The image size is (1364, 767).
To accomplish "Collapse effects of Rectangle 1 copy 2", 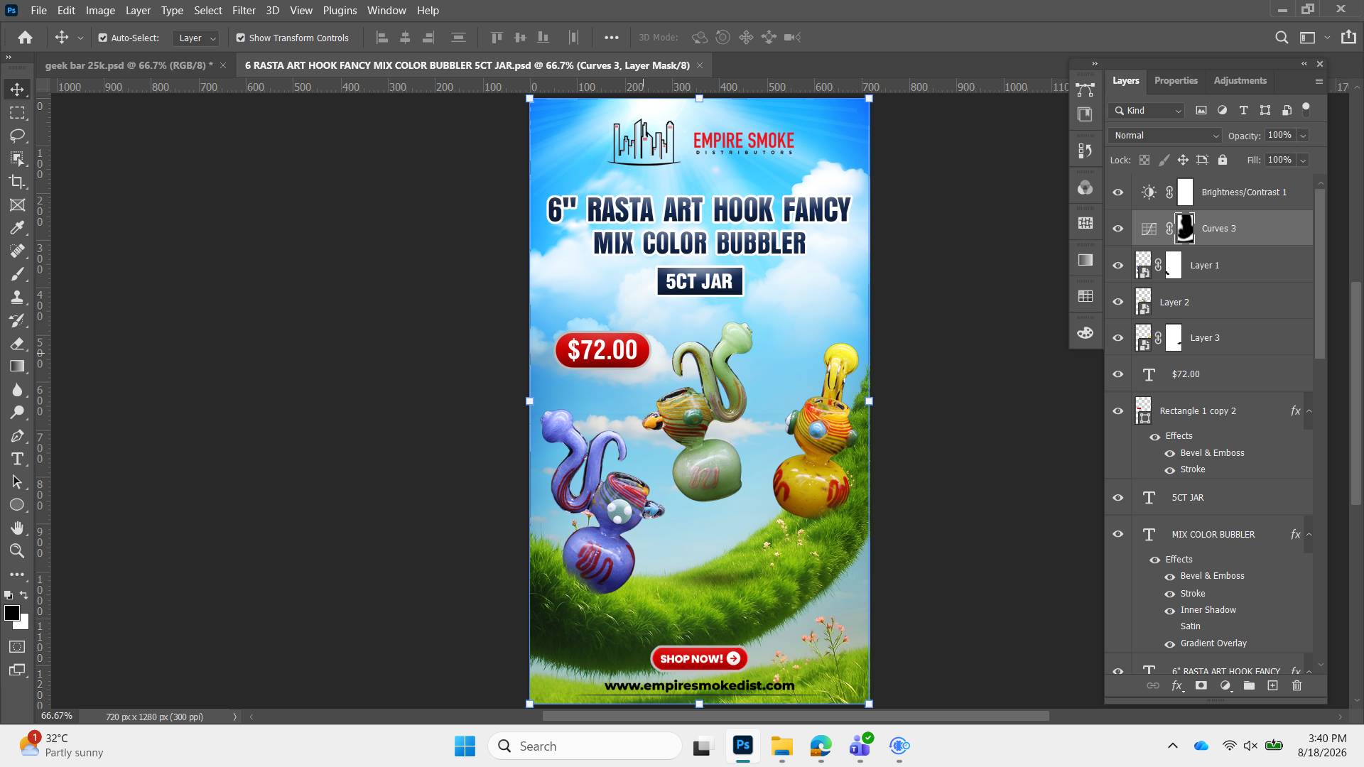I will 1309,411.
